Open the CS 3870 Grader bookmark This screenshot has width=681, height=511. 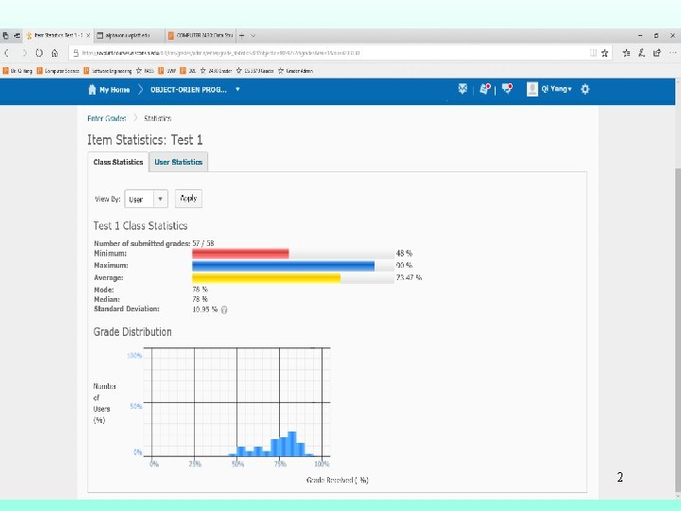pyautogui.click(x=255, y=71)
